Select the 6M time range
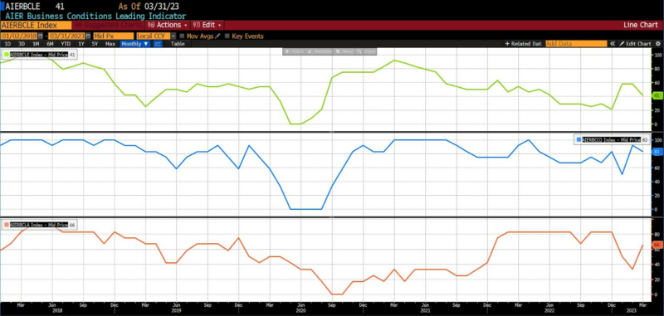The width and height of the screenshot is (664, 316). click(x=50, y=44)
